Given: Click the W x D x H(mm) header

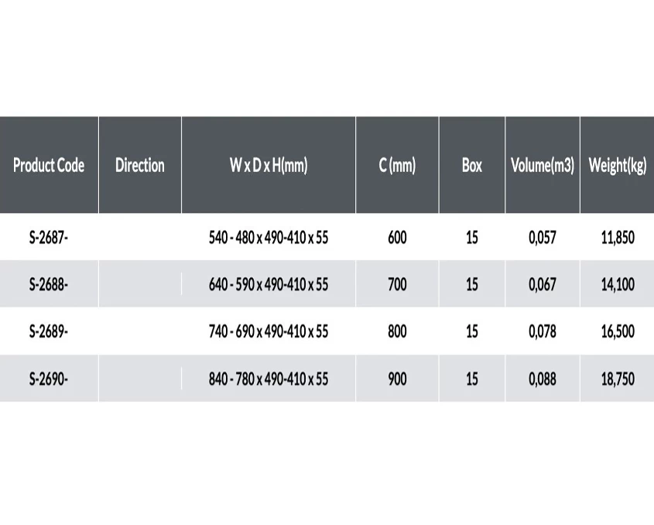Looking at the screenshot, I should pyautogui.click(x=269, y=165).
